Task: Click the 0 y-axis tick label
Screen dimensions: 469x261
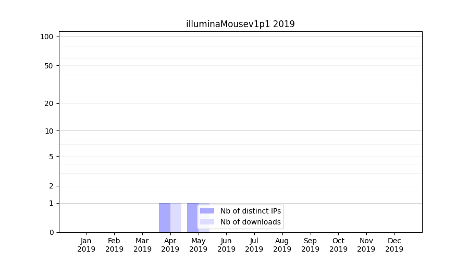Action: [x=51, y=232]
